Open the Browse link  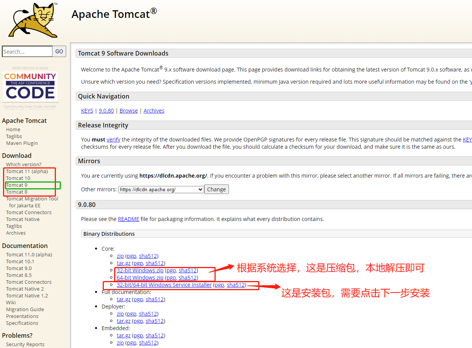point(129,111)
